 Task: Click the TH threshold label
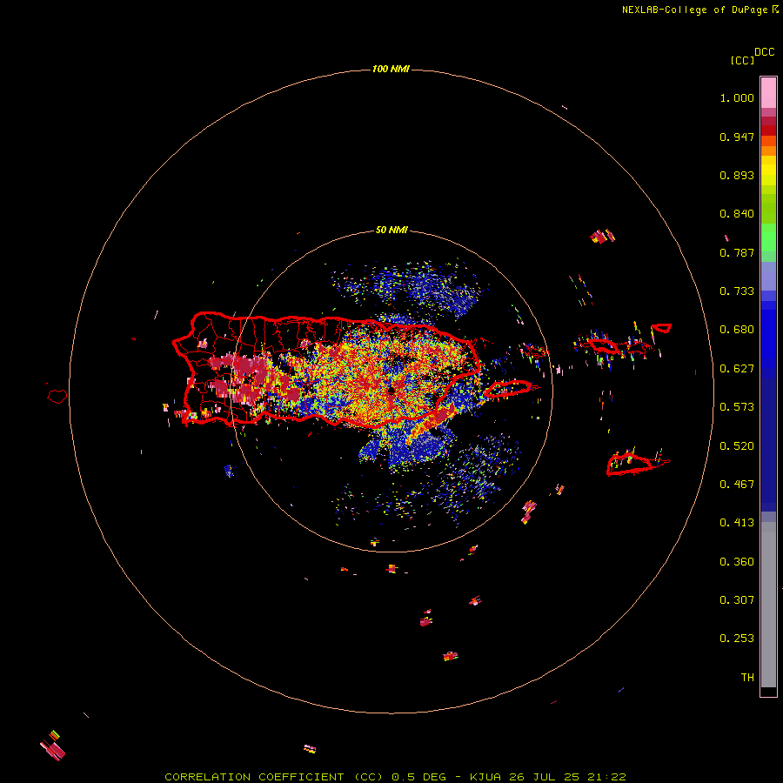click(747, 678)
